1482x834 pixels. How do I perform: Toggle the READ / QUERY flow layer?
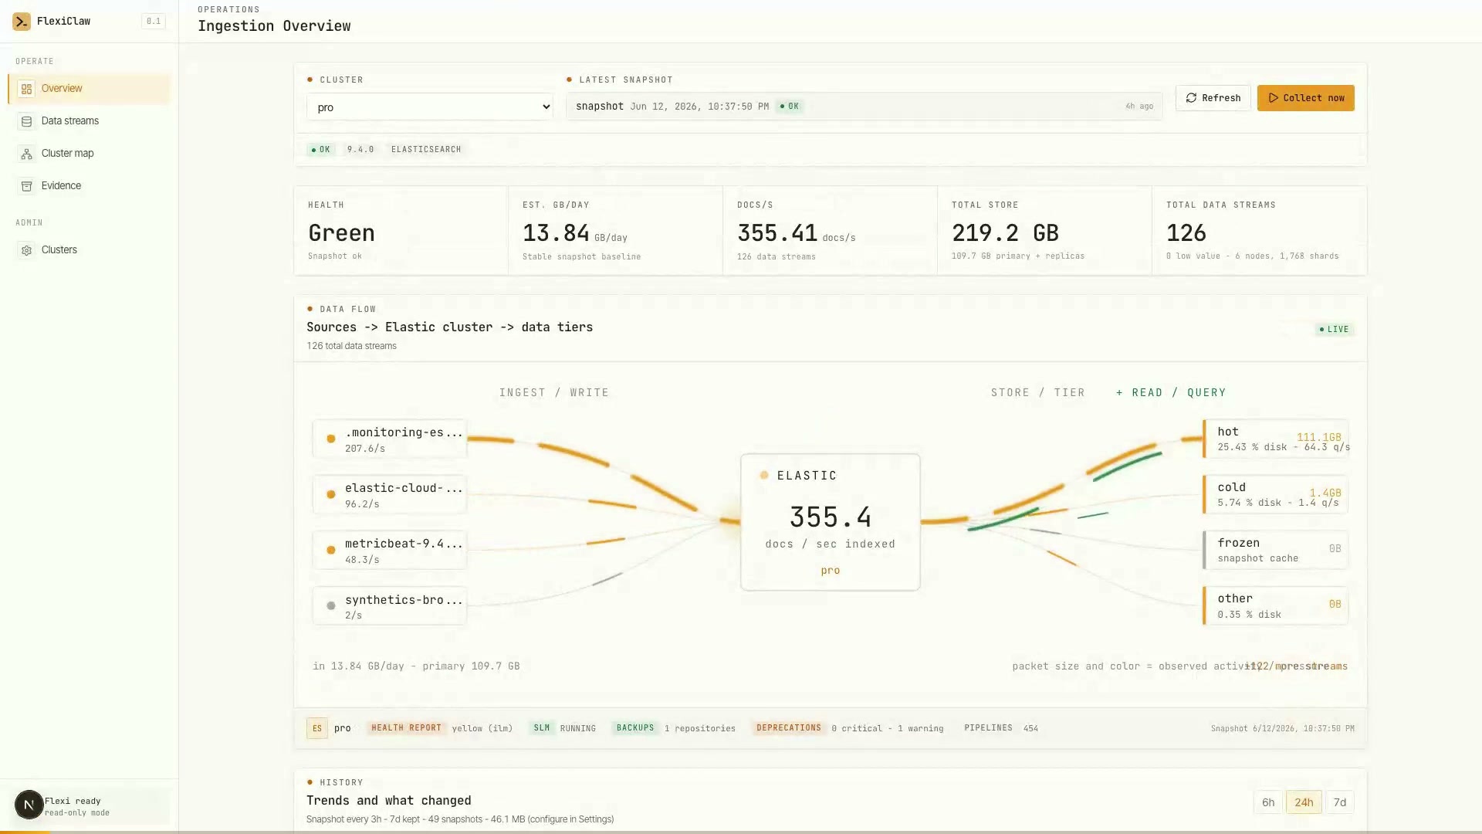point(1171,392)
